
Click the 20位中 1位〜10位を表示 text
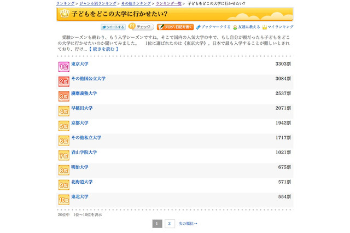tap(80, 215)
